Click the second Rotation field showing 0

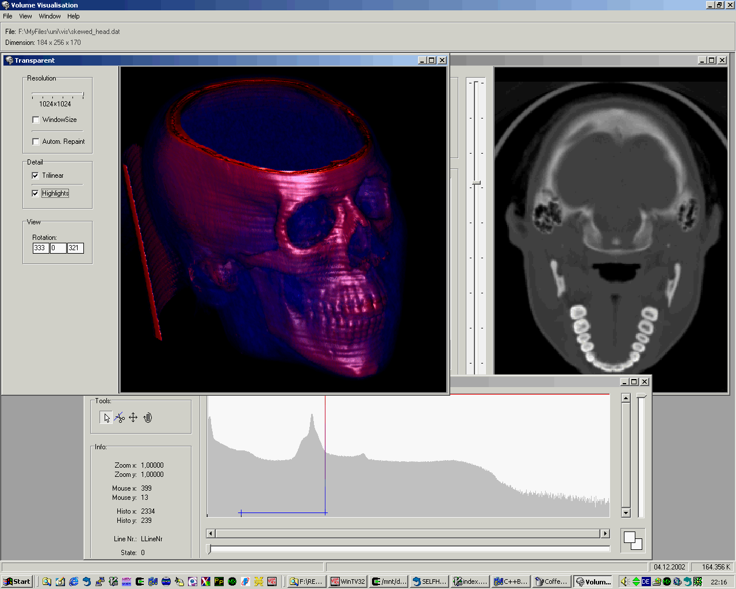[57, 248]
